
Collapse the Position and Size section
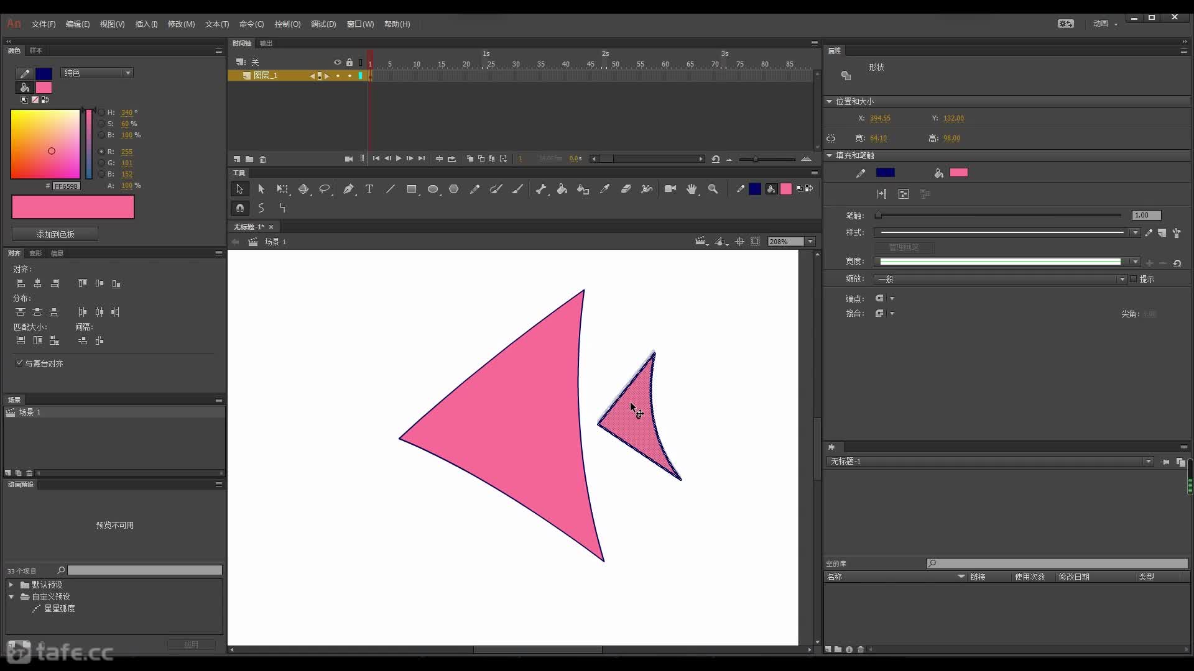click(830, 101)
